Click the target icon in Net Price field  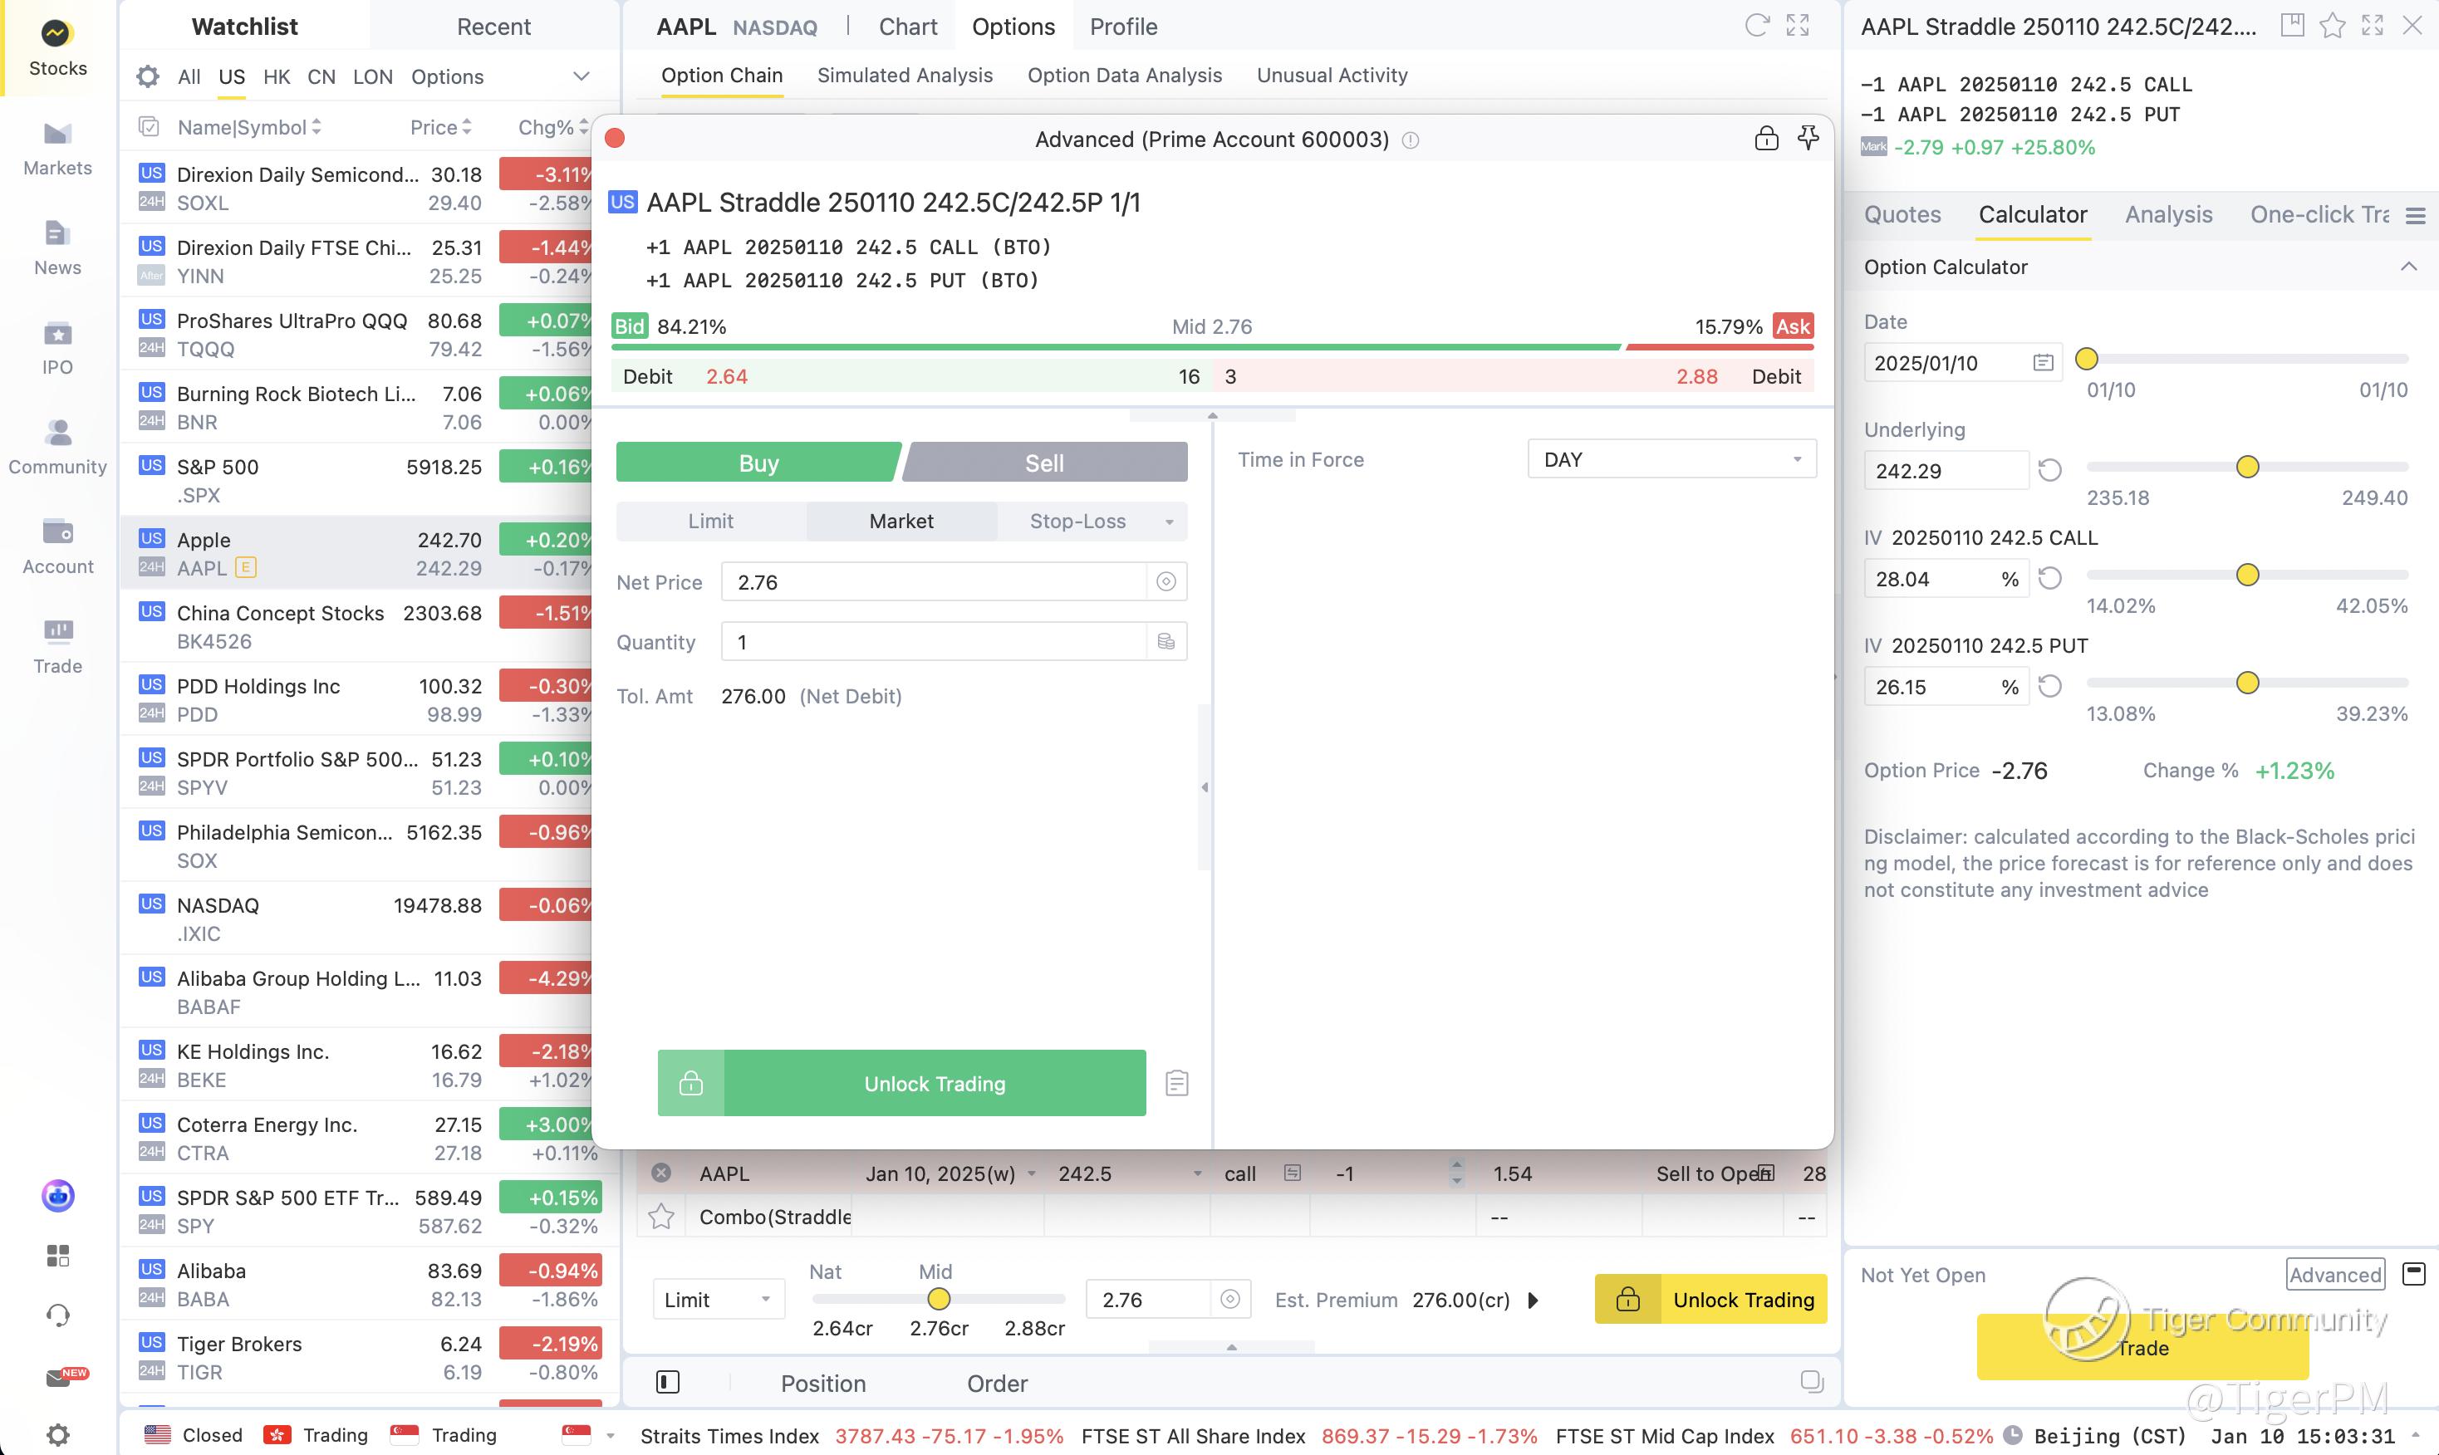pos(1166,581)
